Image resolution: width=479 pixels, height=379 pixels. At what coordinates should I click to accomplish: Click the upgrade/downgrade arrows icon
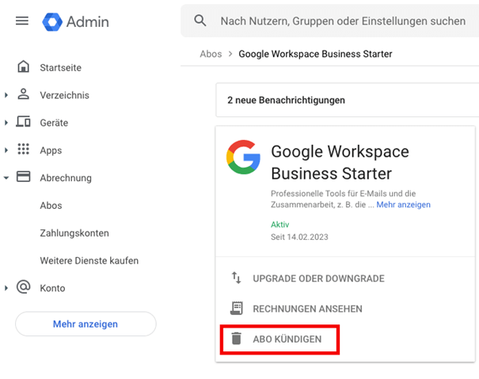236,278
